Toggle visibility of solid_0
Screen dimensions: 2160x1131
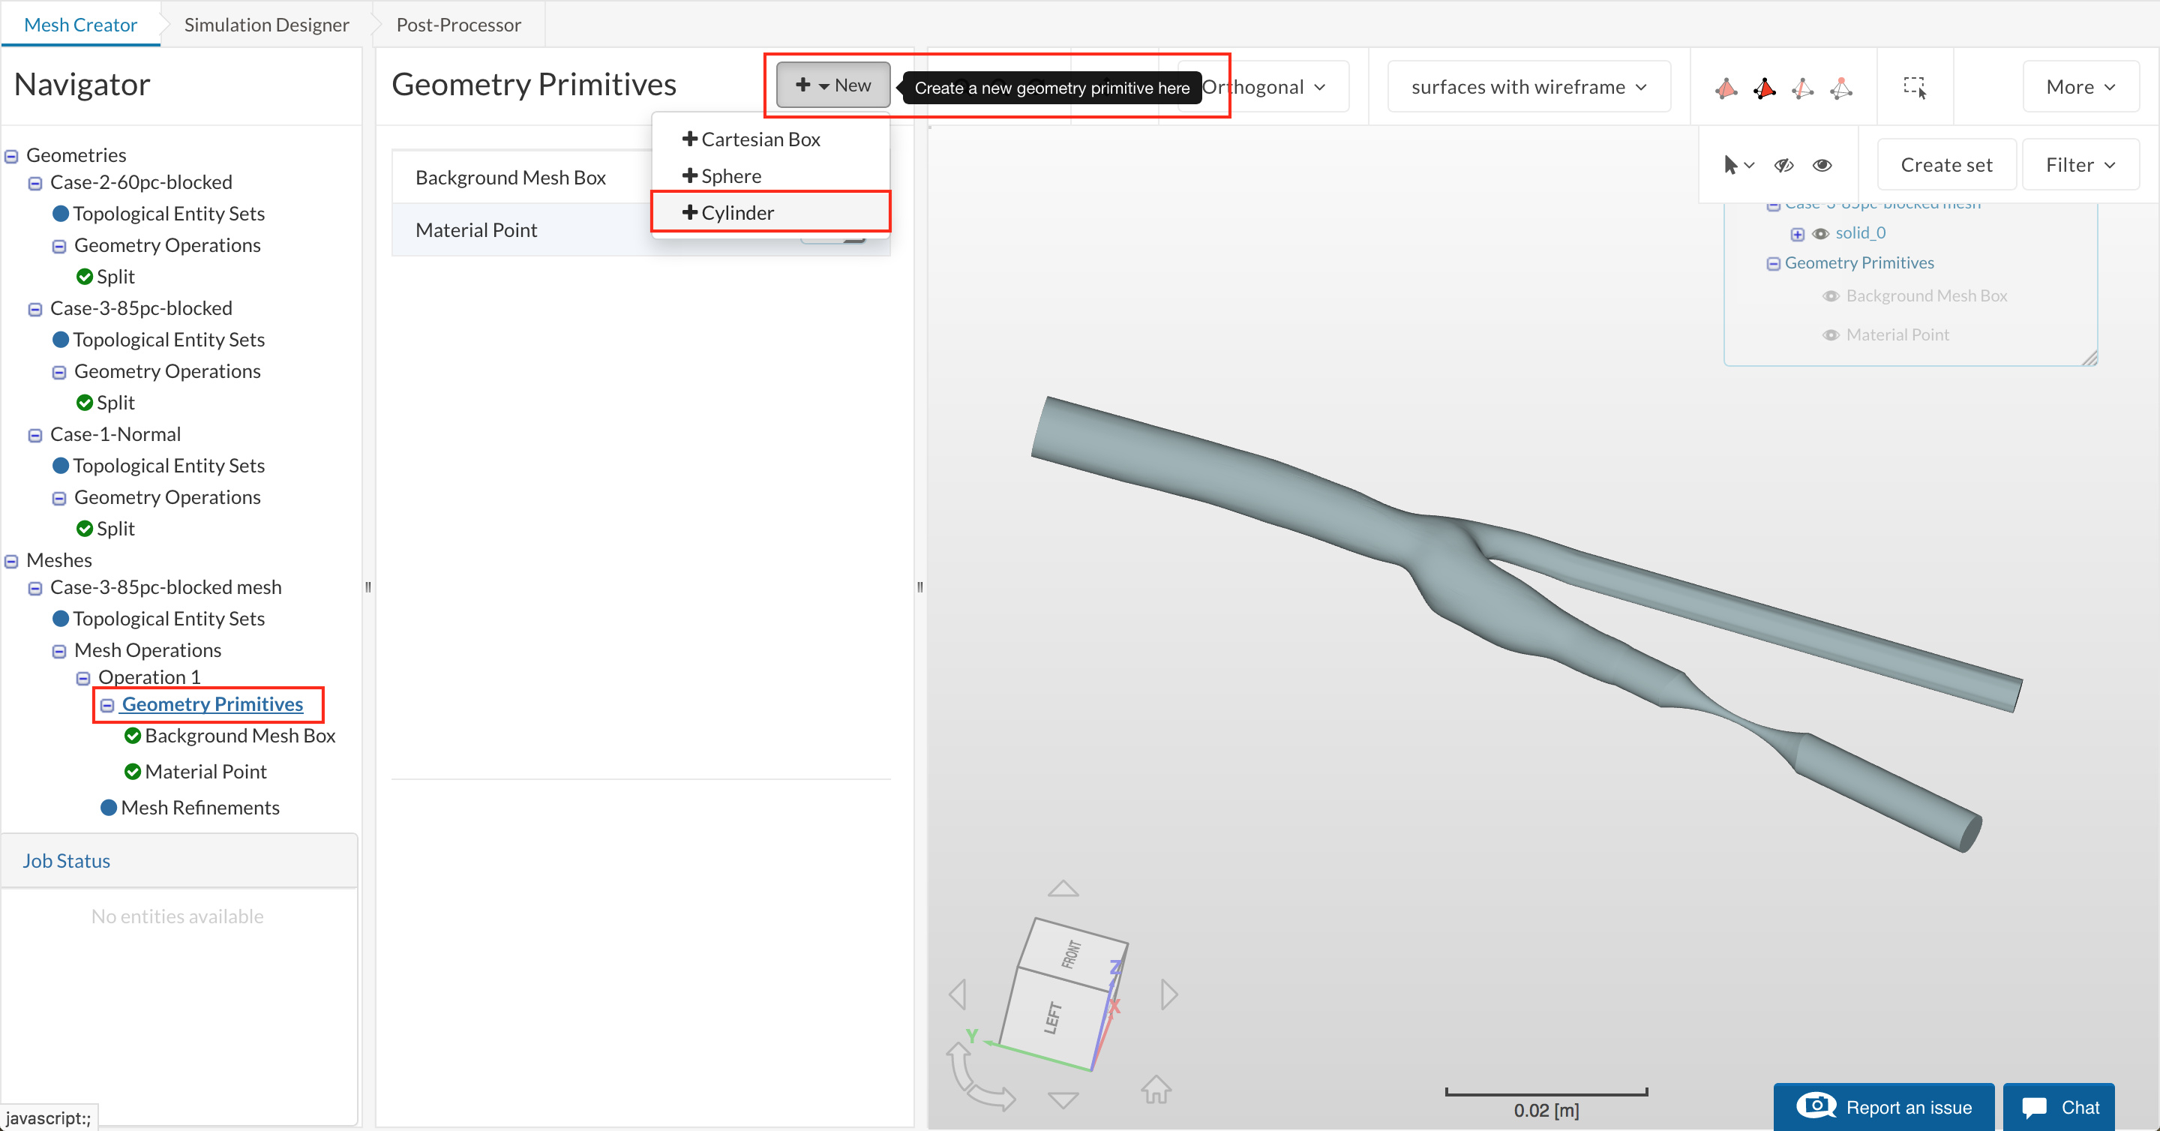pyautogui.click(x=1820, y=234)
